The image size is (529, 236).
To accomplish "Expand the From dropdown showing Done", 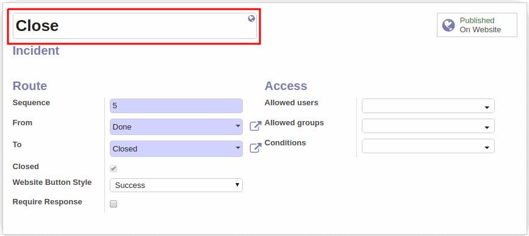I will pyautogui.click(x=176, y=127).
